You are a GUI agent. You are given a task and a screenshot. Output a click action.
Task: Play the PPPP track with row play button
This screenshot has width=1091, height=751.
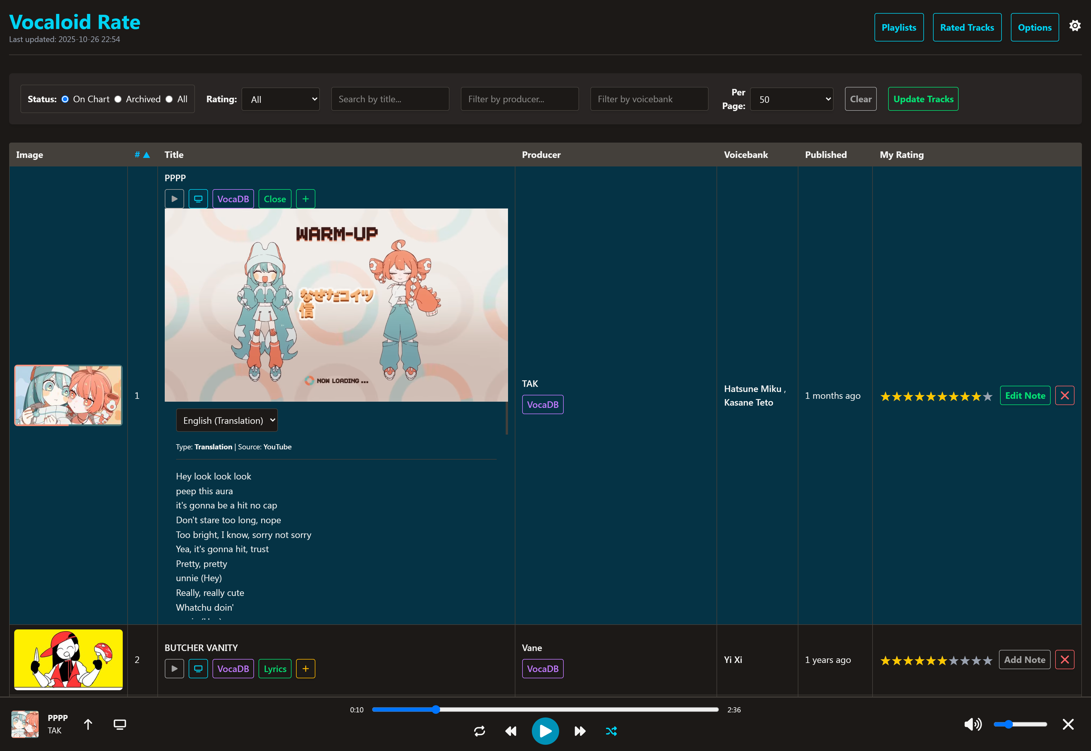(x=174, y=199)
